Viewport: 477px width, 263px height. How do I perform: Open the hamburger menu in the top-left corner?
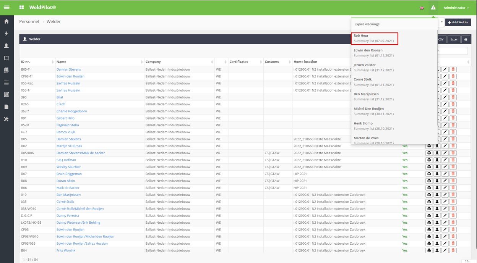click(x=6, y=8)
